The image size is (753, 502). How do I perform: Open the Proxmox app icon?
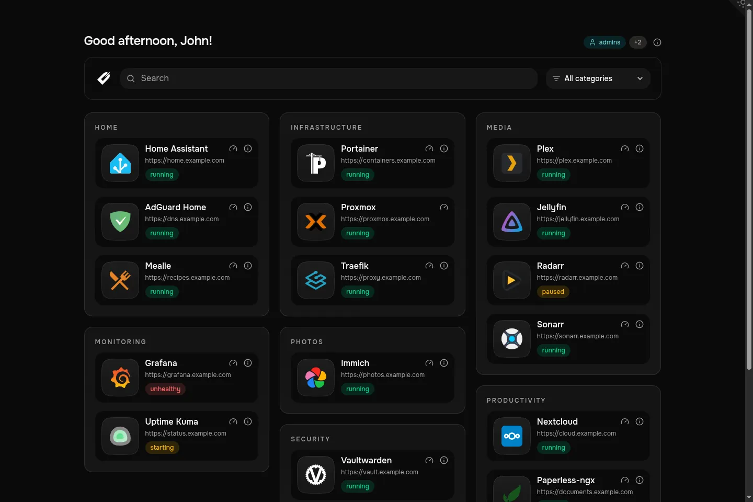point(316,222)
